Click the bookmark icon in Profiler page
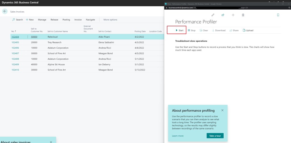This screenshot has height=143, width=291. click(278, 15)
